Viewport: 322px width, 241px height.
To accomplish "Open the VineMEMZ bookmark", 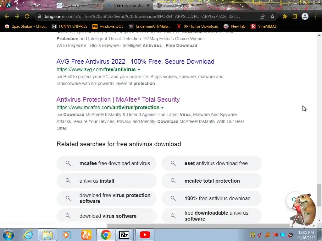I will click(x=264, y=26).
